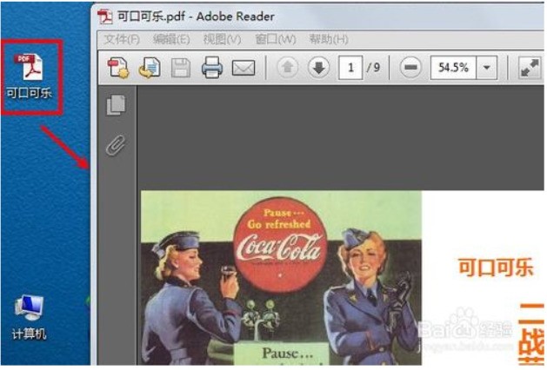Viewport: 547px width, 370px height.
Task: Click the email envelope icon
Action: tap(243, 68)
